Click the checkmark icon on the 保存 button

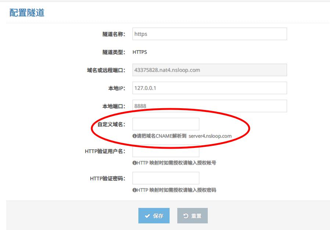click(147, 216)
